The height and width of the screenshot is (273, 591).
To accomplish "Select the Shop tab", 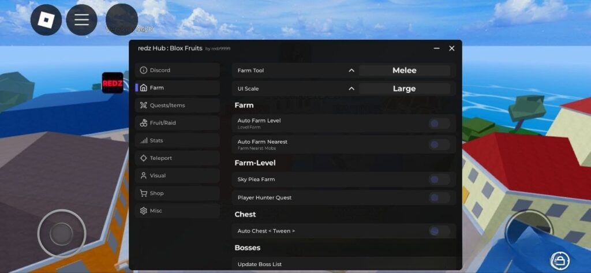I will tap(177, 193).
